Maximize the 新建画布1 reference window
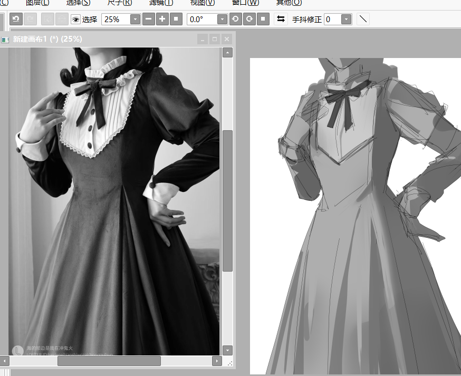This screenshot has height=376, width=461. (214, 39)
